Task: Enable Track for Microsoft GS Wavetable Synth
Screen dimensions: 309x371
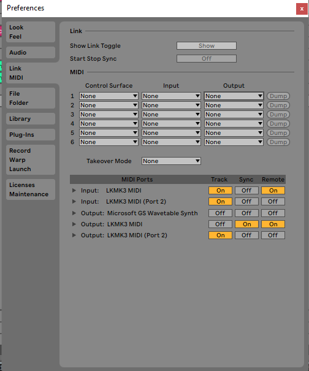Action: [x=220, y=213]
